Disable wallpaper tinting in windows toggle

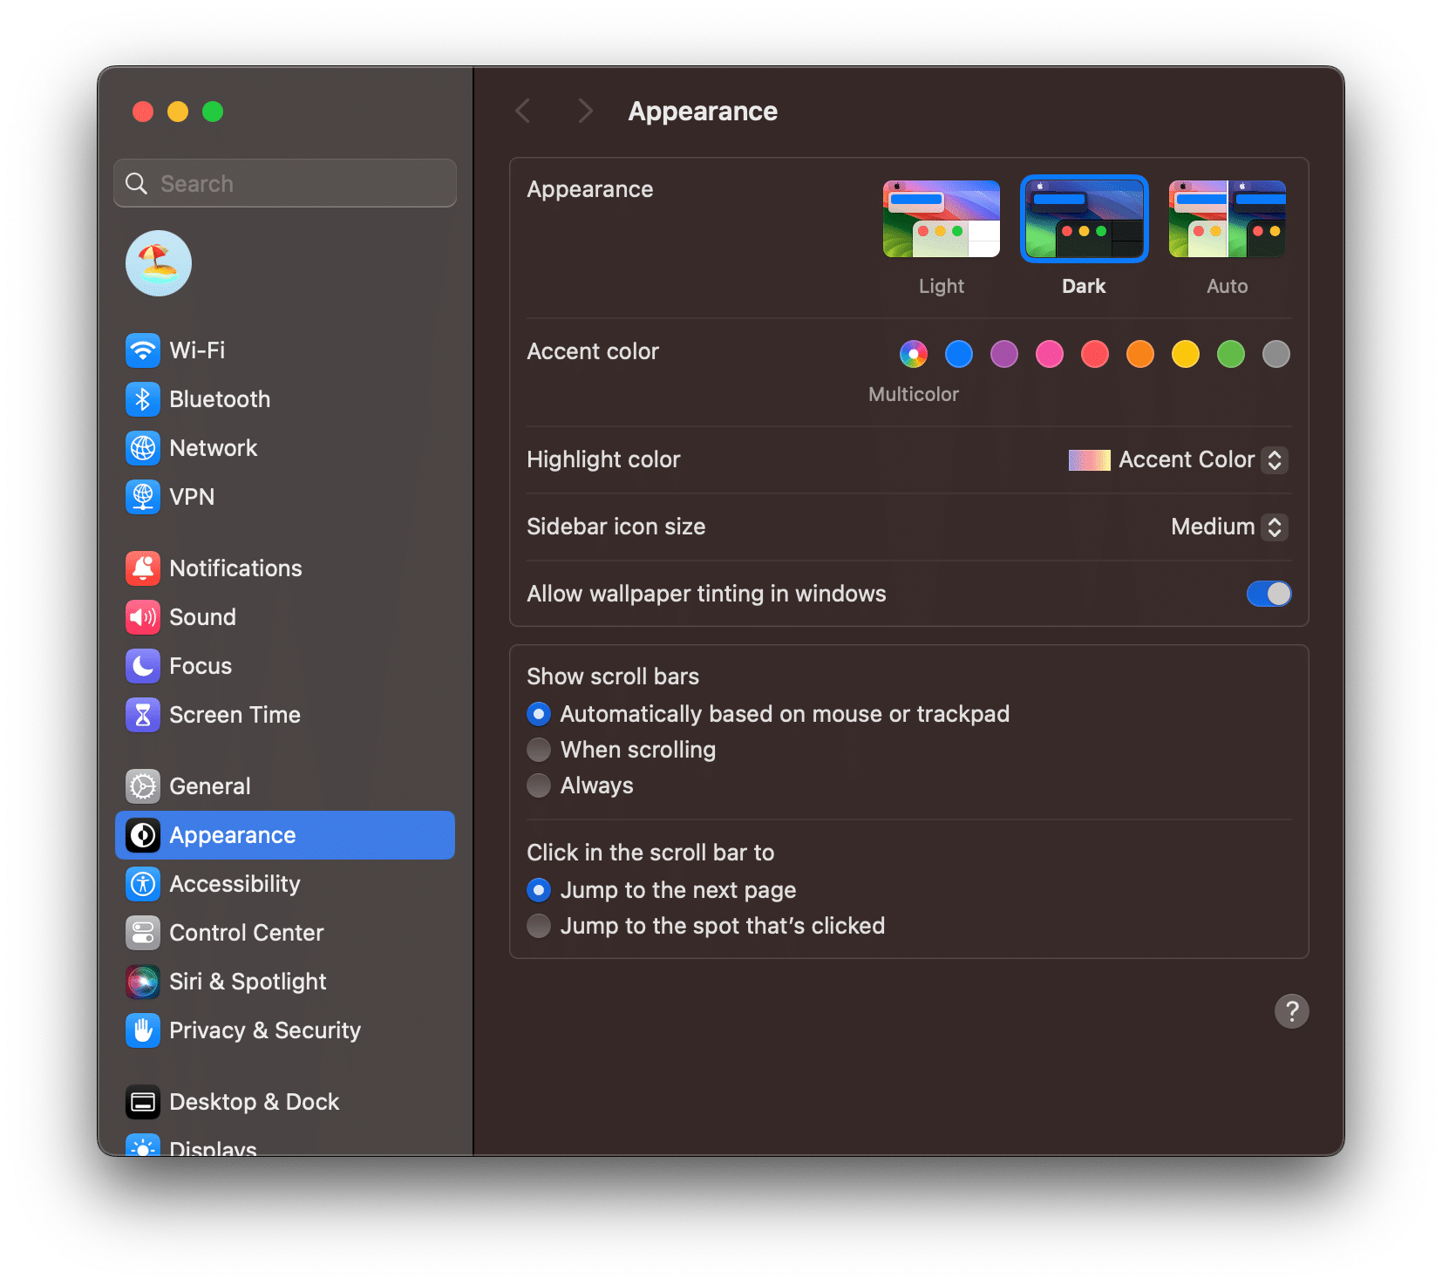(x=1269, y=594)
